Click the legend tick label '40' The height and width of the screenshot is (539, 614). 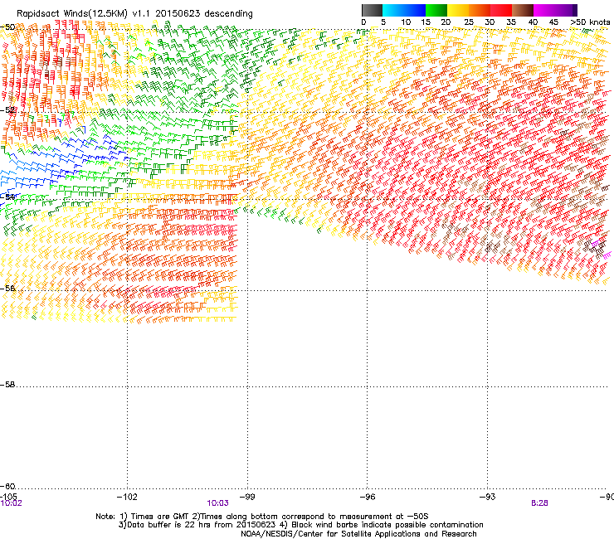533,22
